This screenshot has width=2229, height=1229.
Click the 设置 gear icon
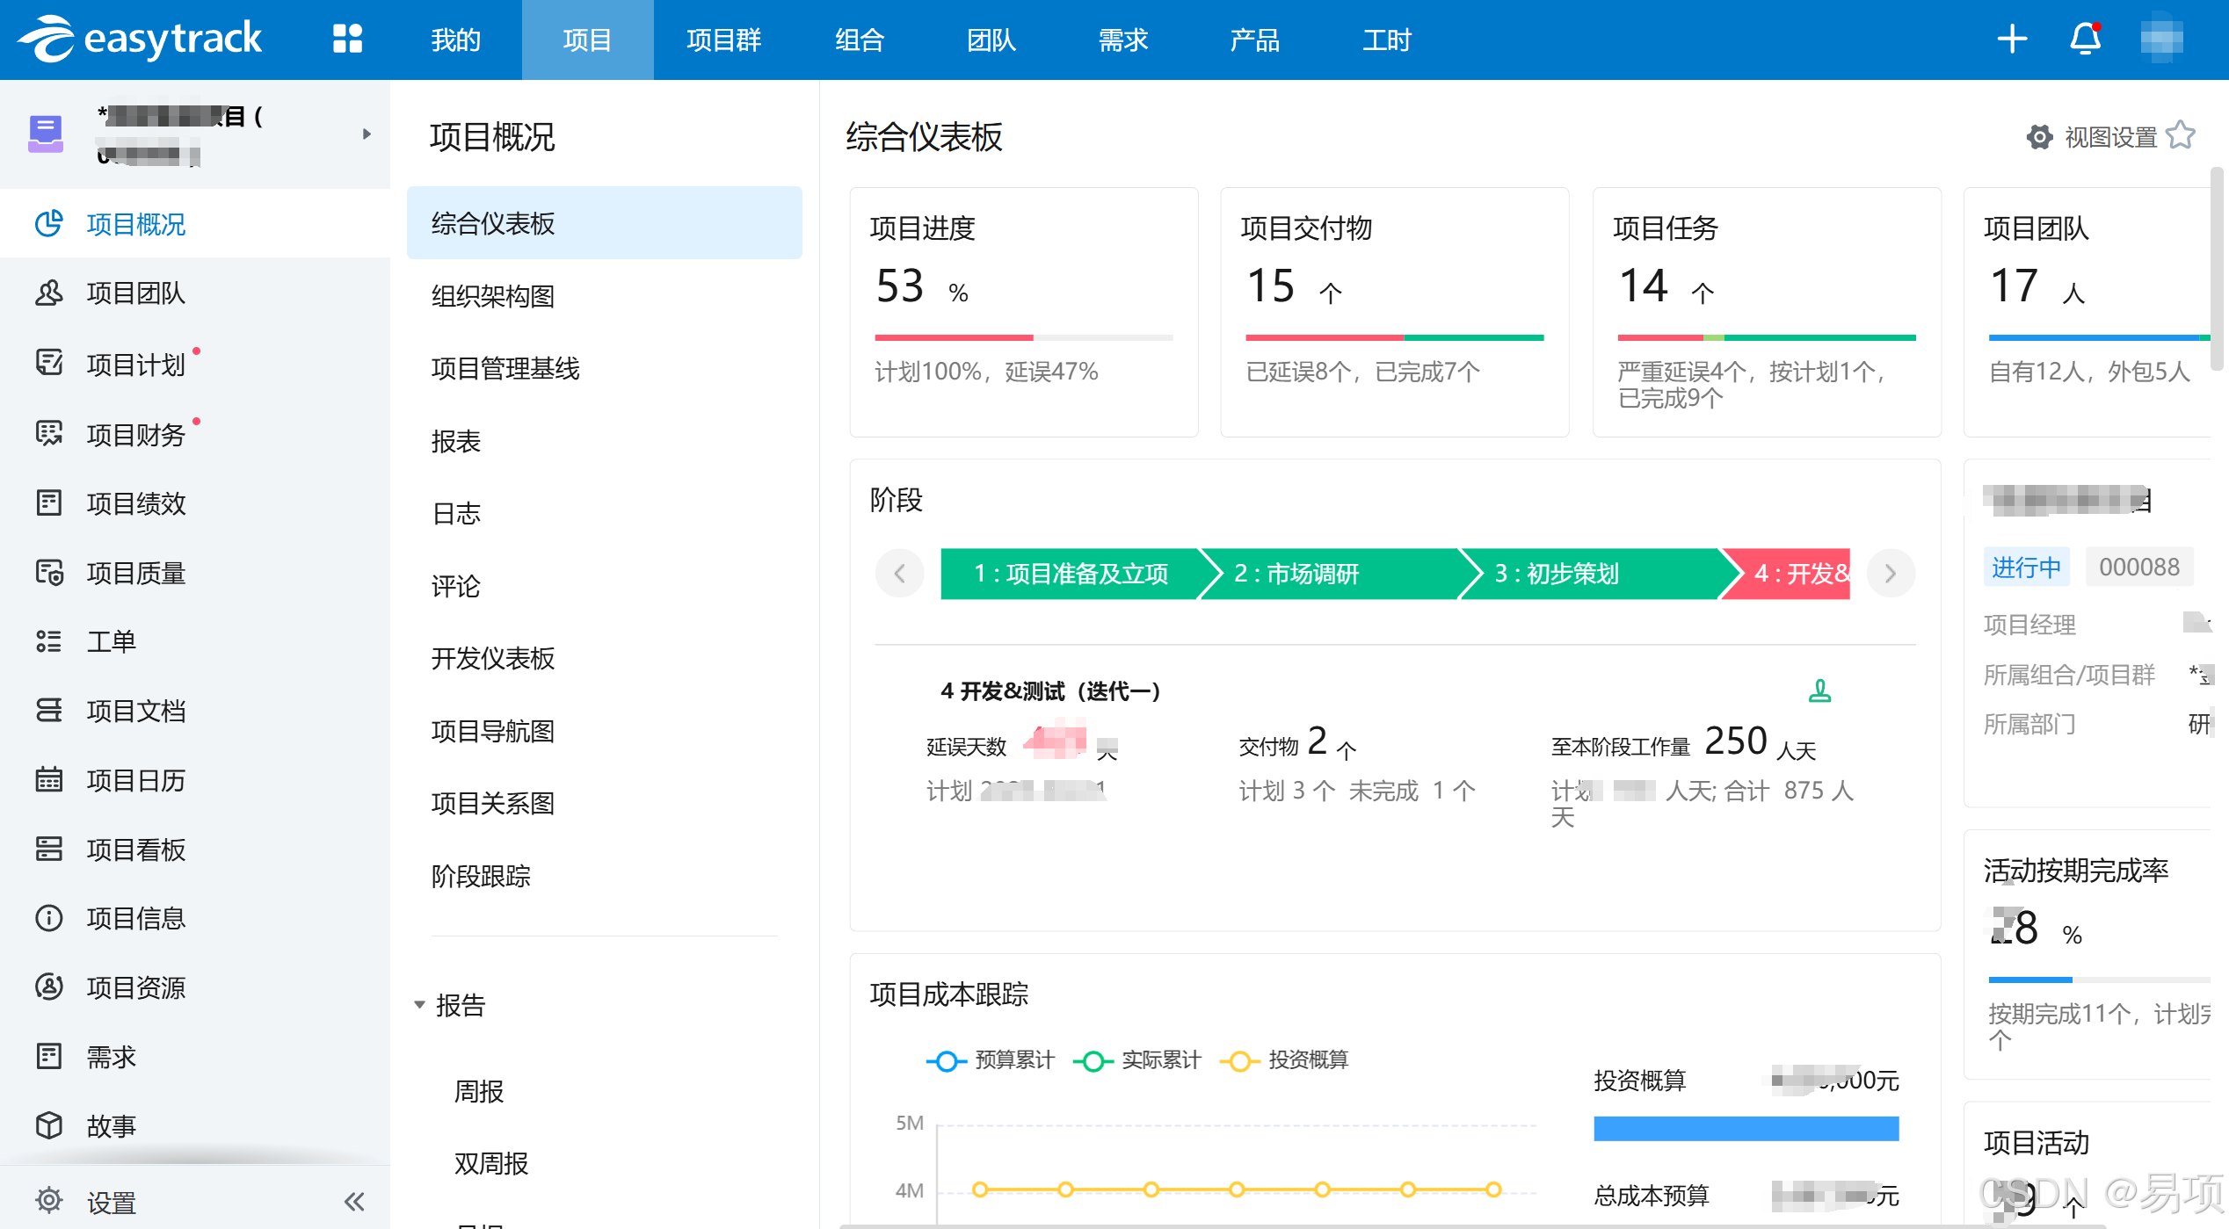[x=48, y=1200]
